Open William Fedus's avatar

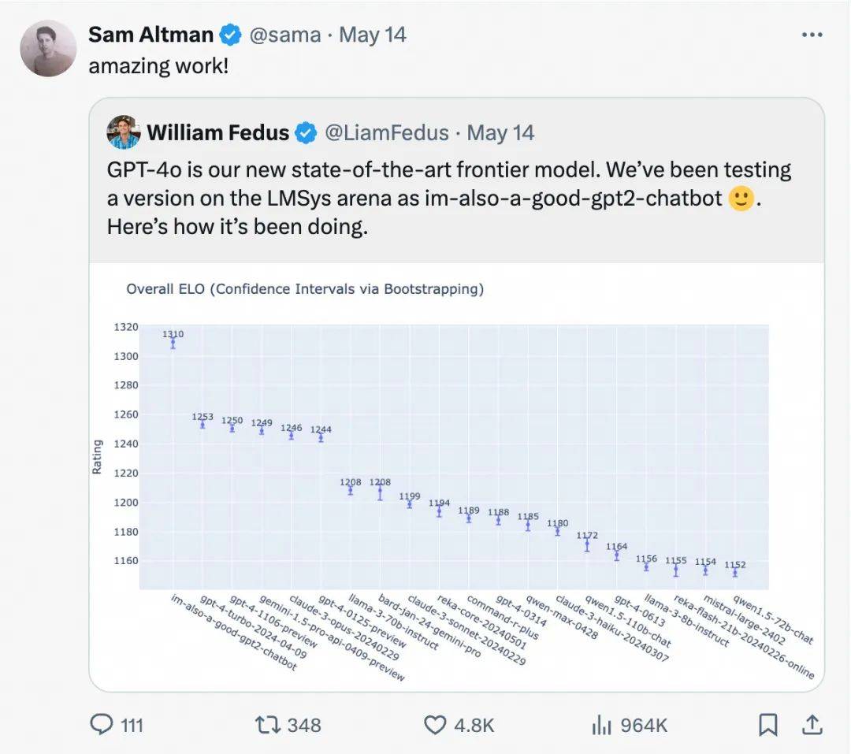(x=124, y=132)
